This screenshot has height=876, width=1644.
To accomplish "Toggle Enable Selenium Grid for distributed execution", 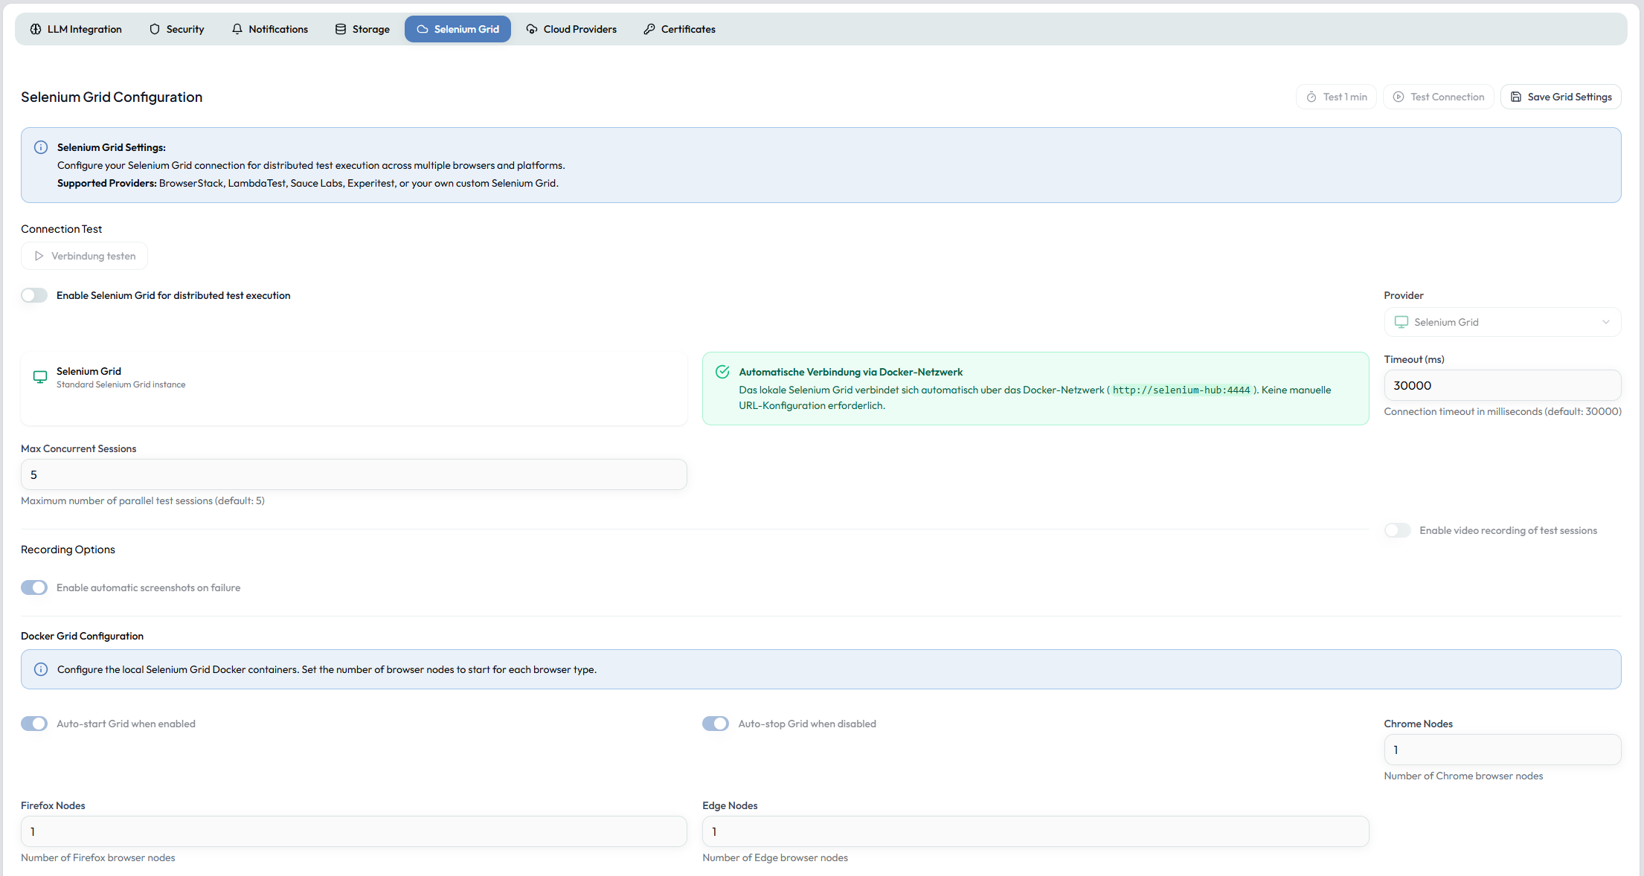I will (x=34, y=295).
